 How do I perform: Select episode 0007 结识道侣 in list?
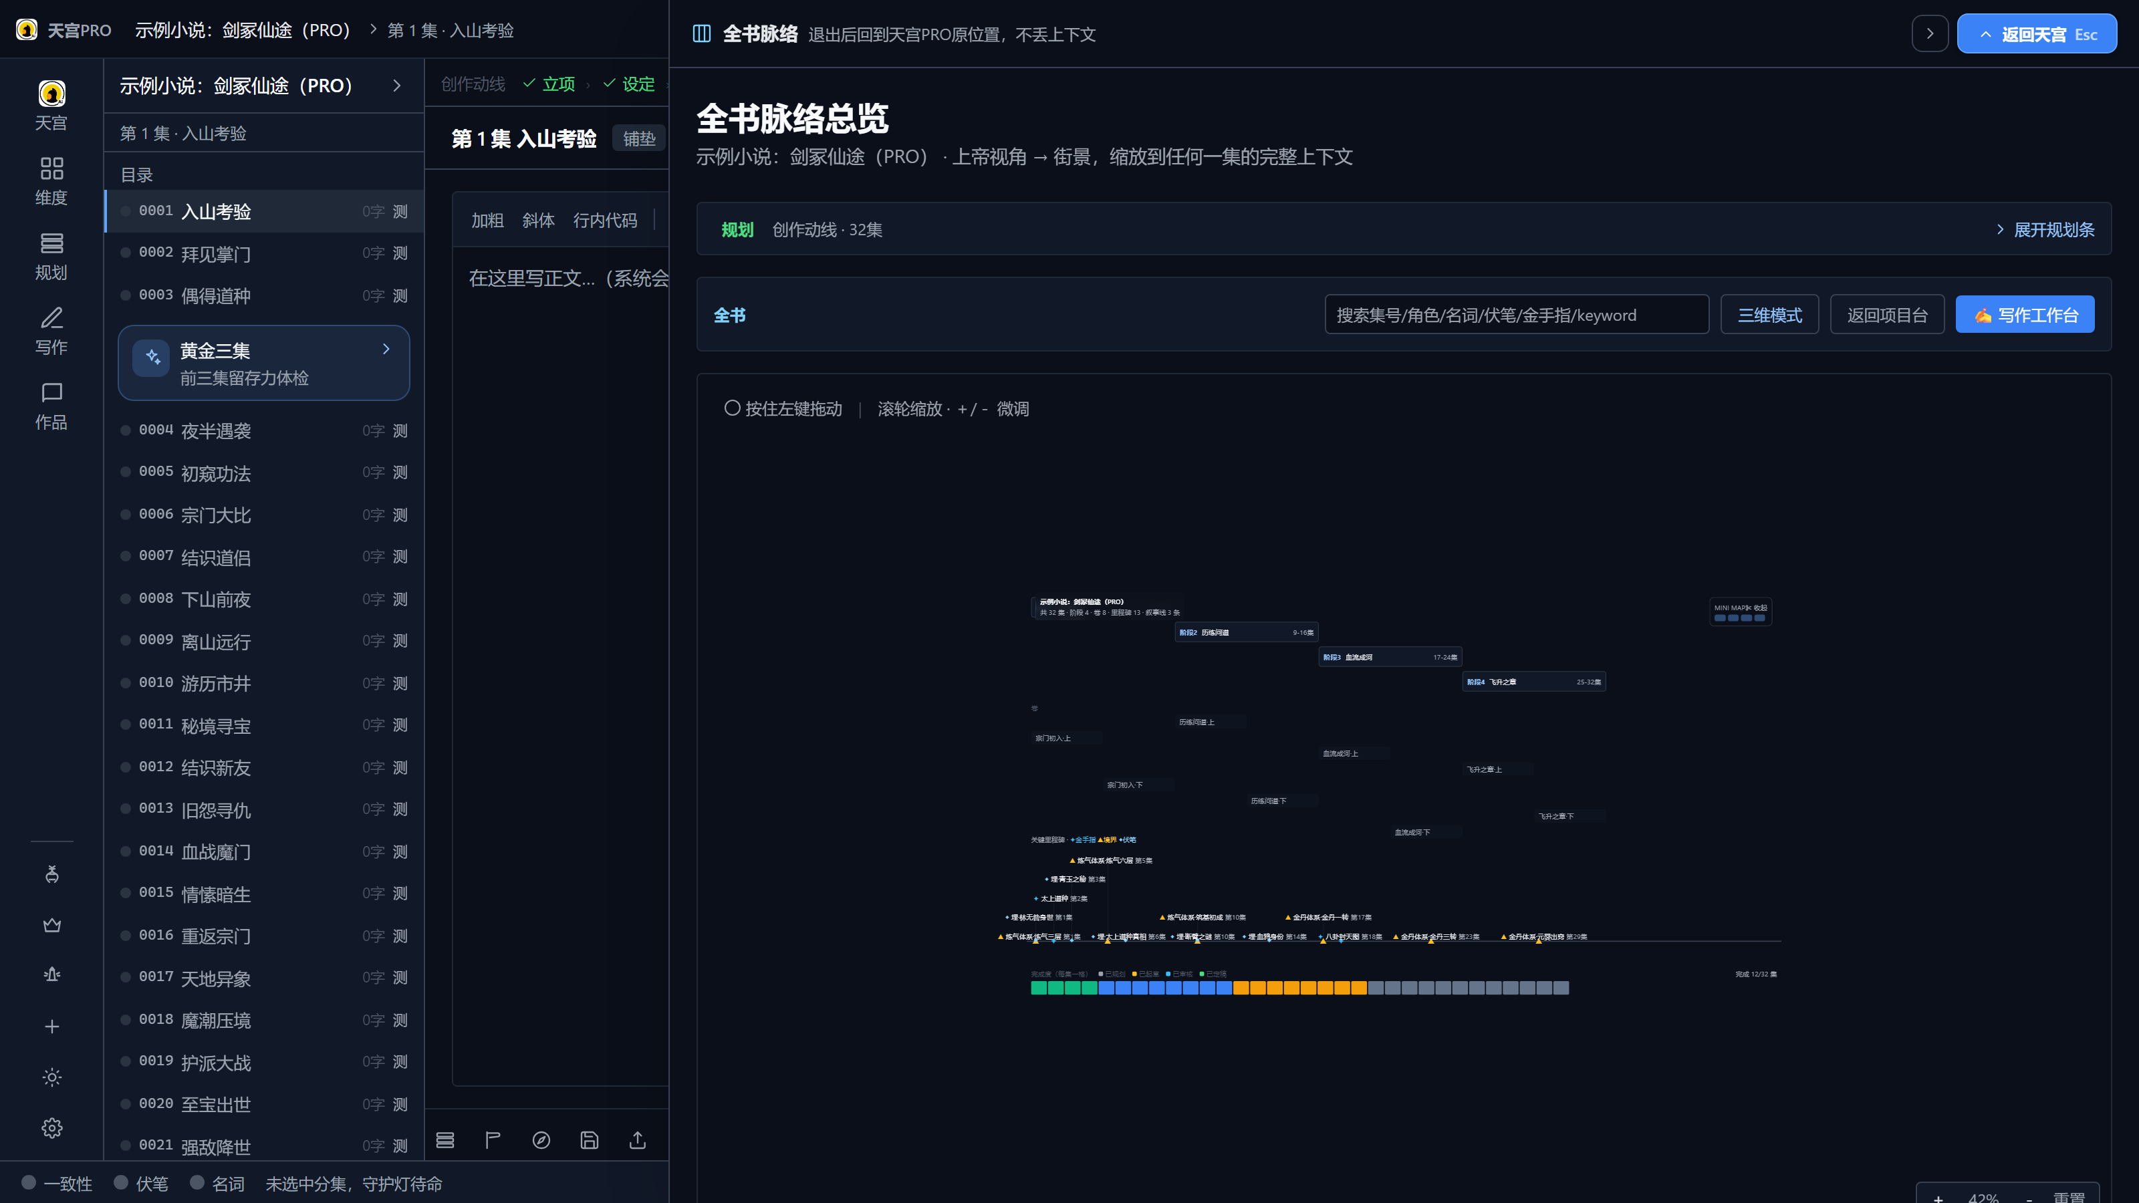click(264, 557)
